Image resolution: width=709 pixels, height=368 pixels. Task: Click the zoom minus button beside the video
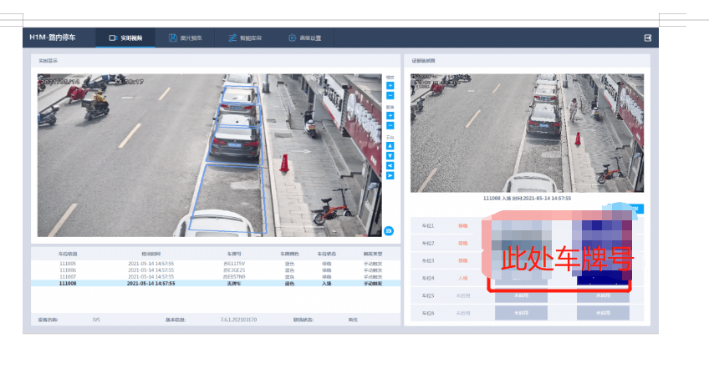pyautogui.click(x=390, y=96)
